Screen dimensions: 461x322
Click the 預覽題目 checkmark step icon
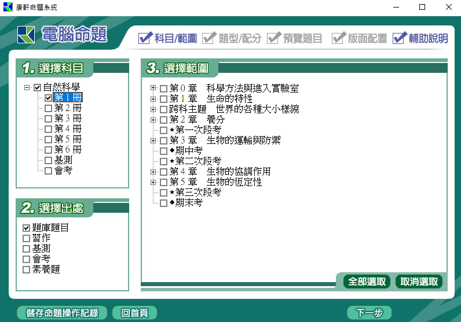(x=275, y=38)
